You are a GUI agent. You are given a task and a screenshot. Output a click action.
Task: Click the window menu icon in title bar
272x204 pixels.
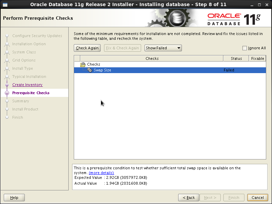(5, 4)
